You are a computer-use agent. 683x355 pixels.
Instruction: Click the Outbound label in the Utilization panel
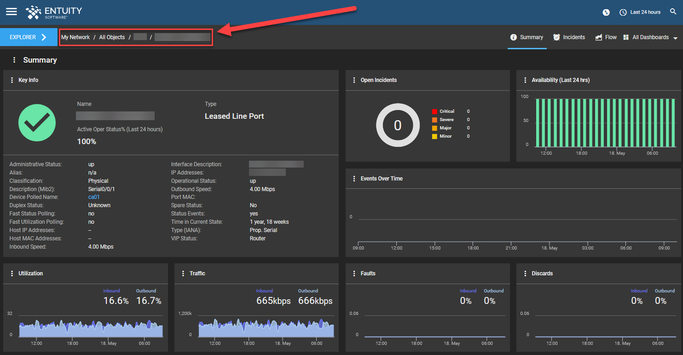pyautogui.click(x=146, y=291)
